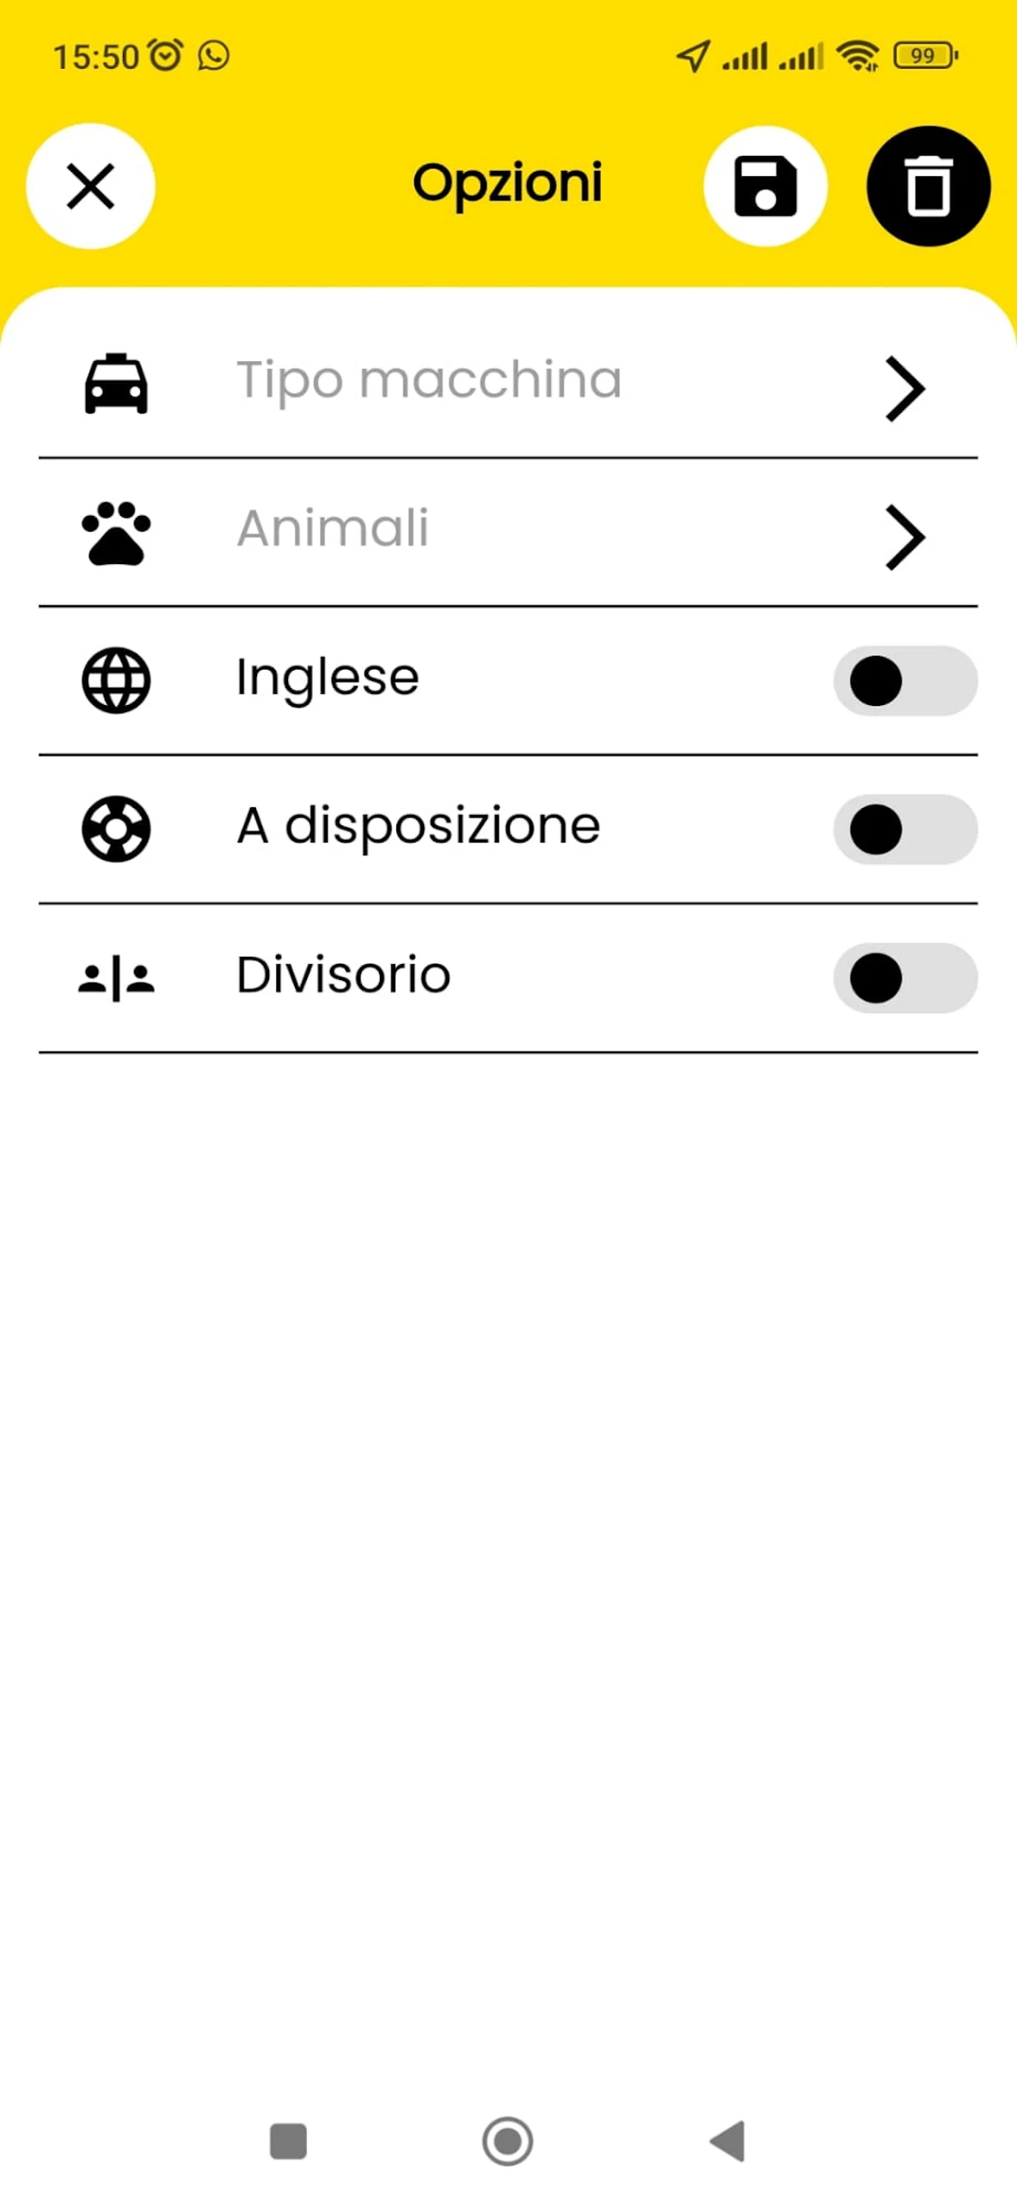Screen dimensions: 1017x2201
Task: Click the chevron next to Tipo macchina
Action: pos(903,389)
